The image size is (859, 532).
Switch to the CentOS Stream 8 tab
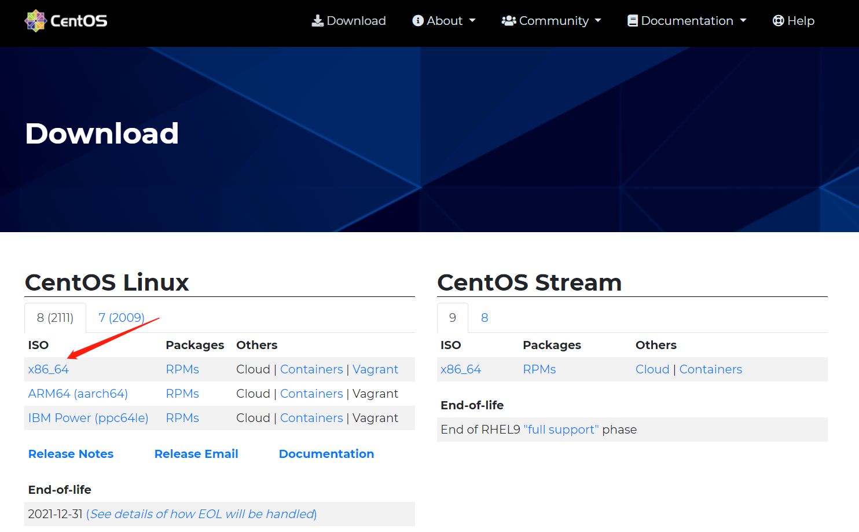(484, 318)
